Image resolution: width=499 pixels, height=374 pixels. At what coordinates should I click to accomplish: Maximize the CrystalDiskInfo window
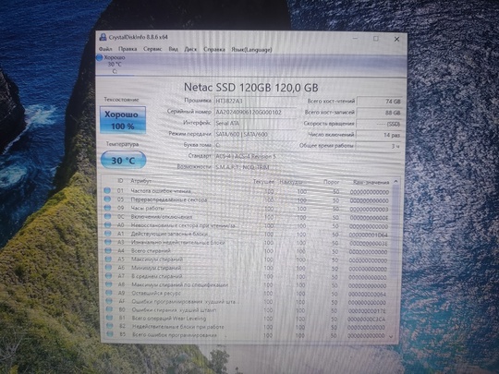click(376, 39)
